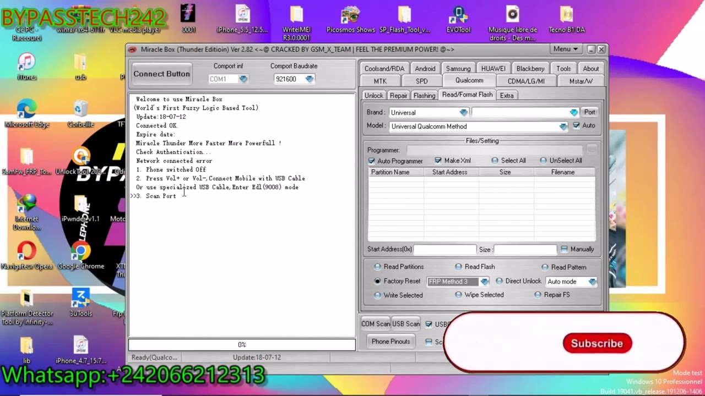
Task: Choose the Direct Unlock radio button
Action: click(499, 281)
